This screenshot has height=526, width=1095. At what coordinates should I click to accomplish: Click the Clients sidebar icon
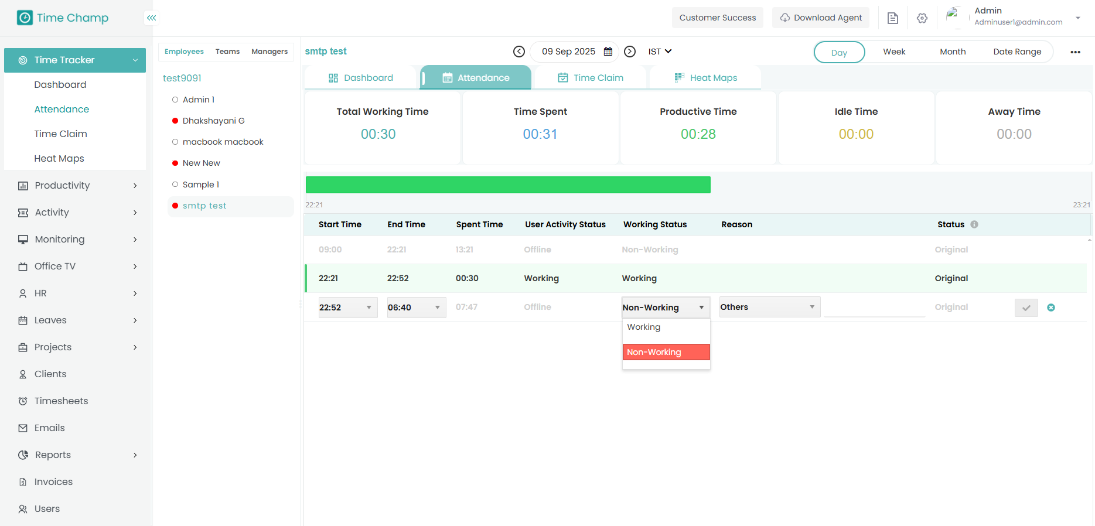(x=23, y=374)
